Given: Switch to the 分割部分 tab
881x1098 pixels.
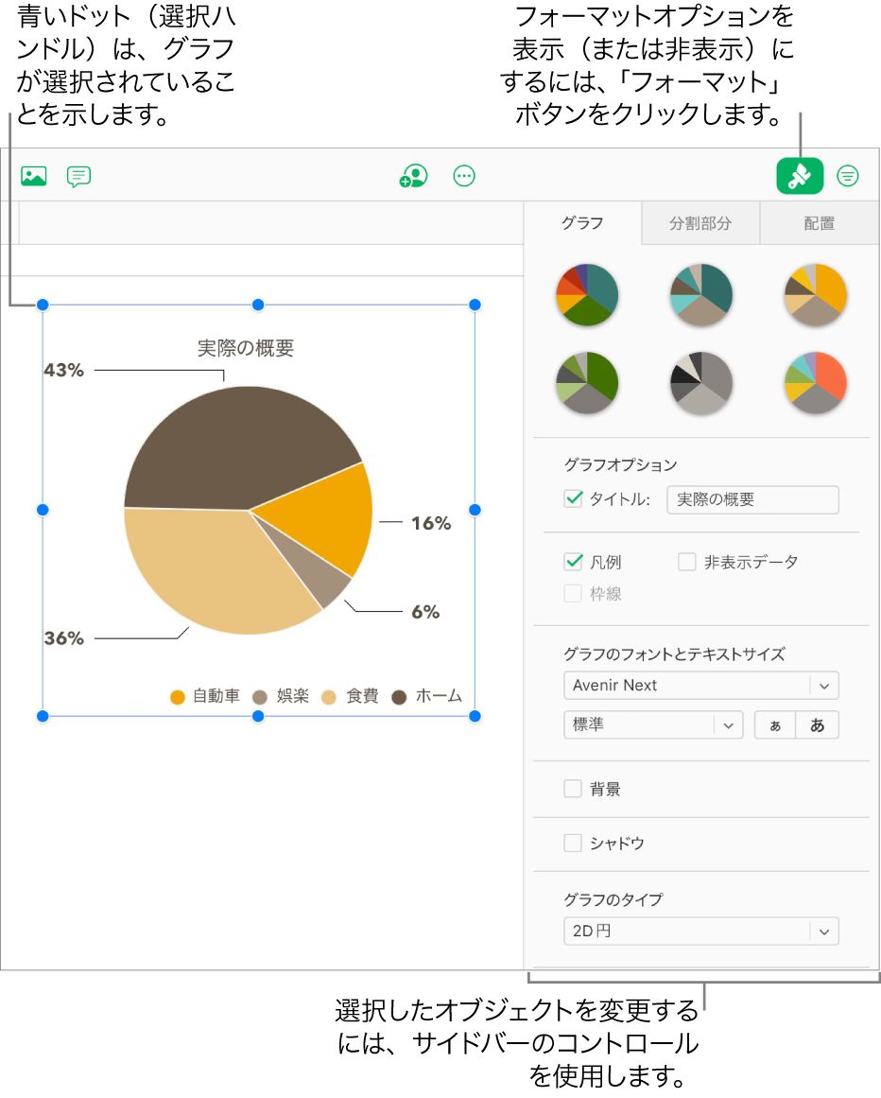Looking at the screenshot, I should point(700,223).
